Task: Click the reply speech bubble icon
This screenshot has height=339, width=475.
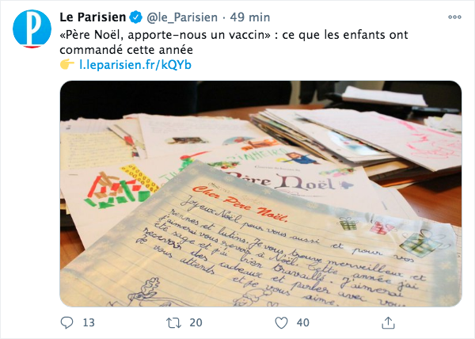Action: tap(66, 322)
